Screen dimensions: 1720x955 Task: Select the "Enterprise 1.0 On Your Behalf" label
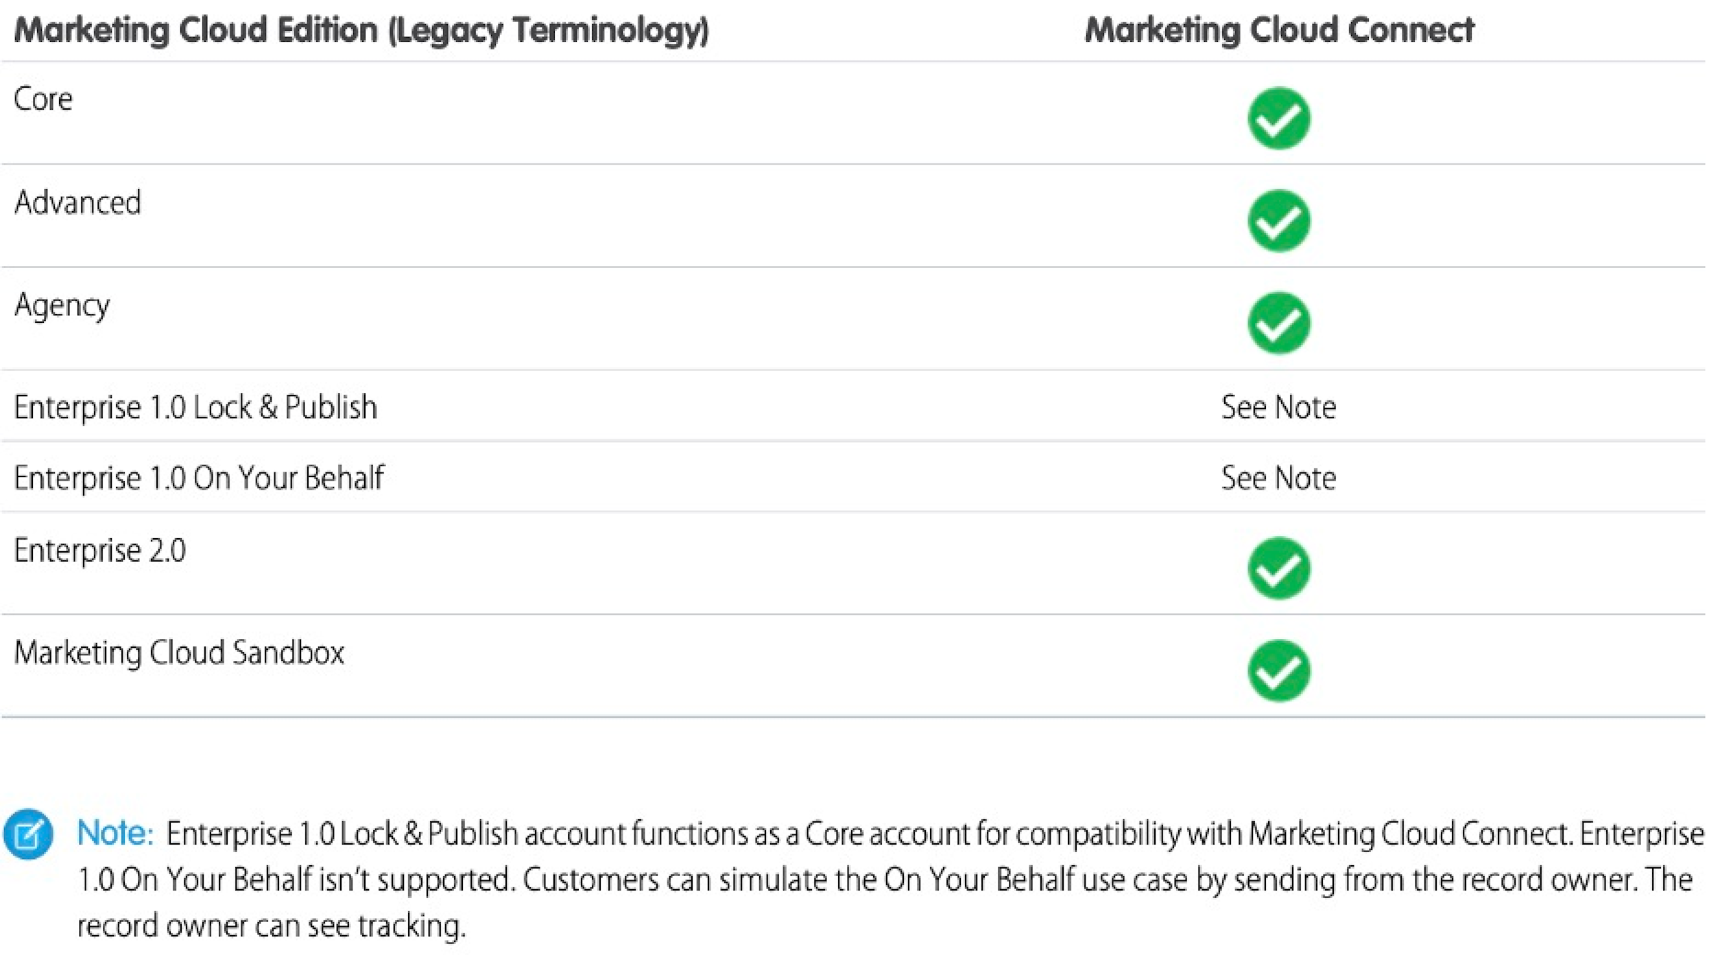pyautogui.click(x=199, y=478)
